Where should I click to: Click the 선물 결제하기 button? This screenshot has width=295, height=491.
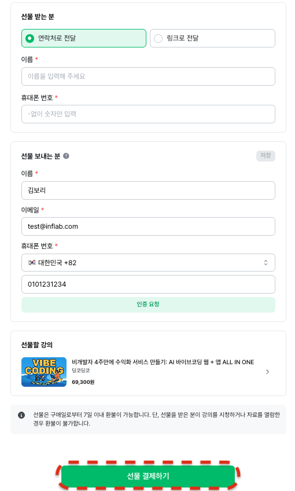click(x=148, y=476)
